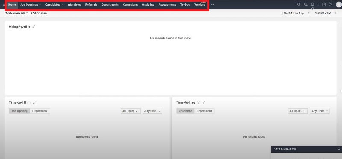Open the Time-to-hire Any time dropdown
Screen dimensions: 342x159
click(x=319, y=111)
